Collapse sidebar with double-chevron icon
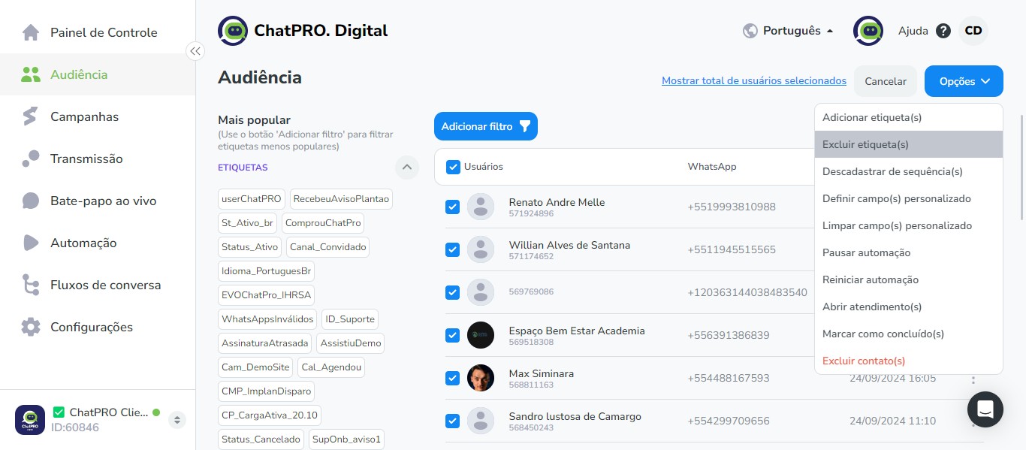This screenshot has height=450, width=1026. pyautogui.click(x=195, y=51)
